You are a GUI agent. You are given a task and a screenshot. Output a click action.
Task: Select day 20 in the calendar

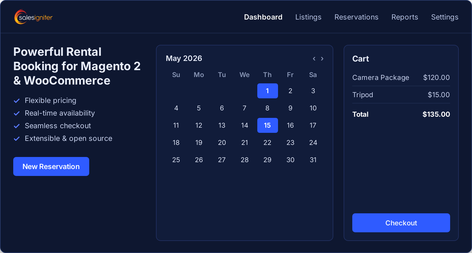coord(222,143)
